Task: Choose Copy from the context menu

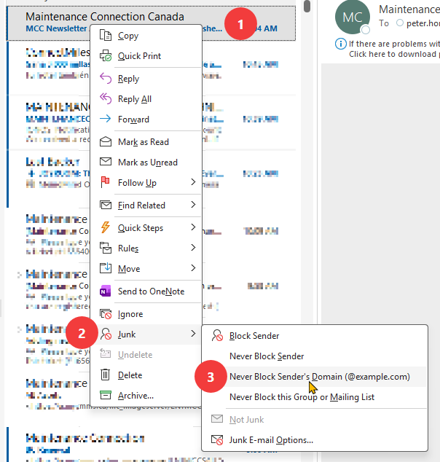Action: point(146,36)
